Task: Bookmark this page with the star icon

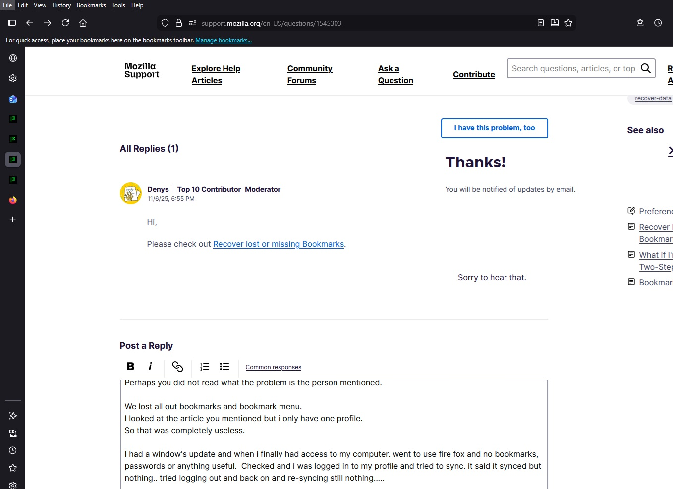Action: pos(568,23)
